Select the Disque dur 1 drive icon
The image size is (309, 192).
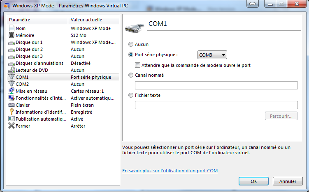[12, 42]
